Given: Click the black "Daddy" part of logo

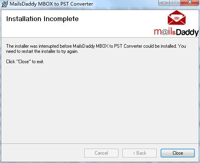Looking at the screenshot, I should pos(187,33).
